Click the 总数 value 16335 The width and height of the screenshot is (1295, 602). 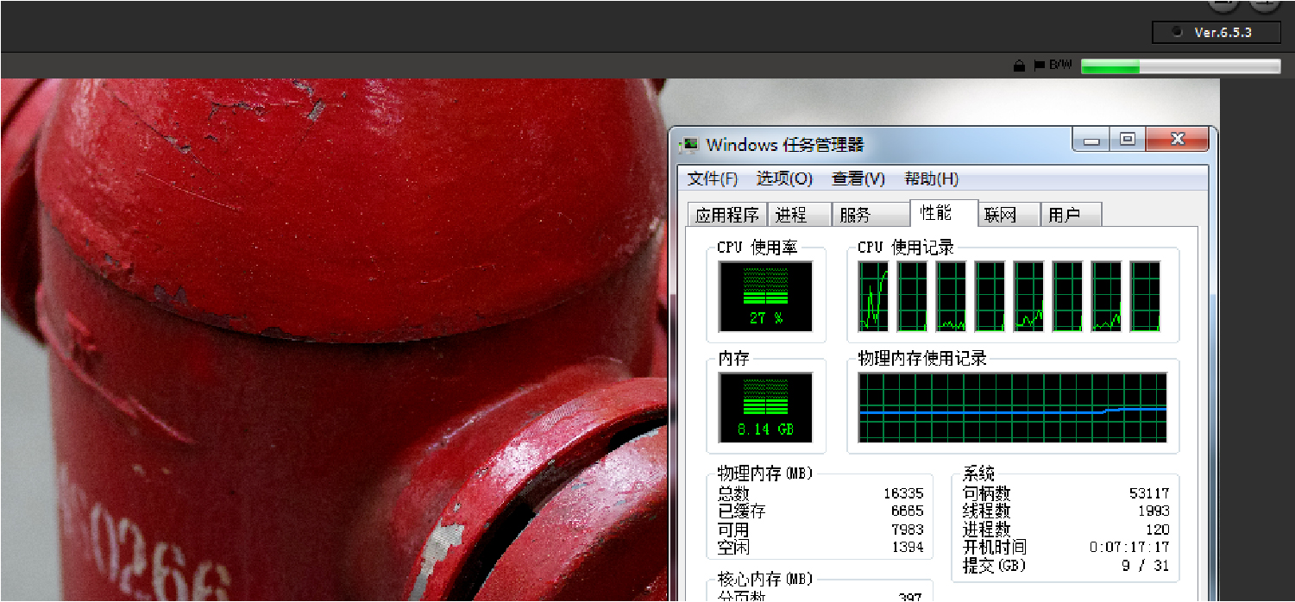[903, 493]
